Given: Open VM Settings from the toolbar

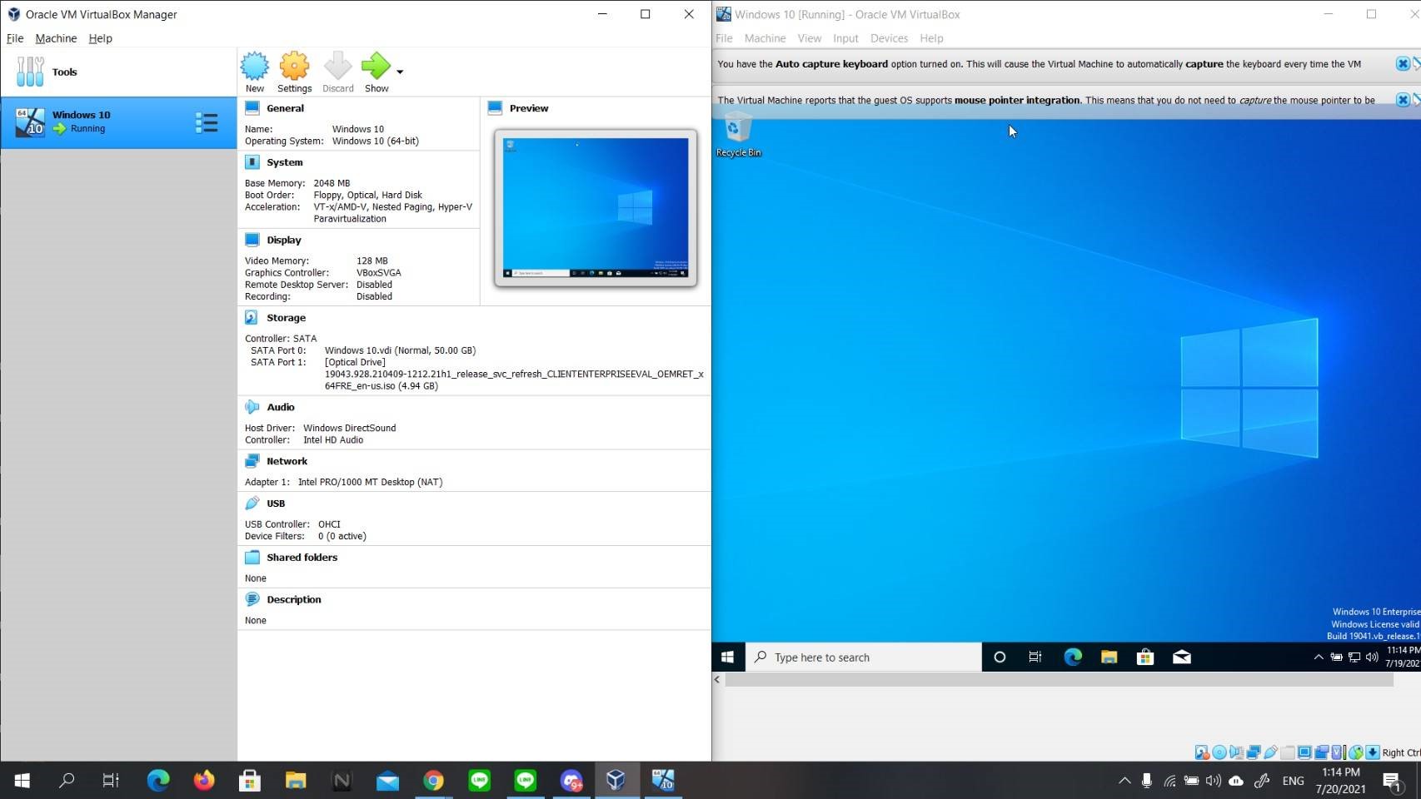Looking at the screenshot, I should (294, 67).
